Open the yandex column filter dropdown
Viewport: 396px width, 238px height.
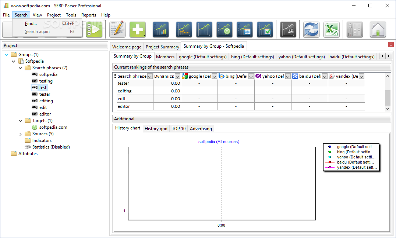(362, 76)
